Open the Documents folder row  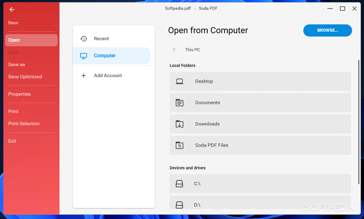point(260,103)
